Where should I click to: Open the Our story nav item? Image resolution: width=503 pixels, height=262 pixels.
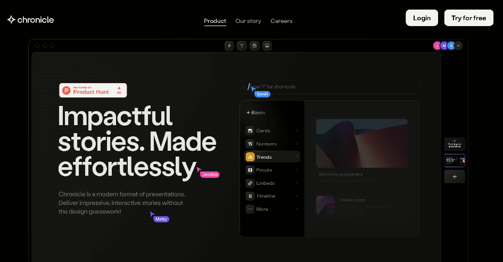[x=248, y=21]
